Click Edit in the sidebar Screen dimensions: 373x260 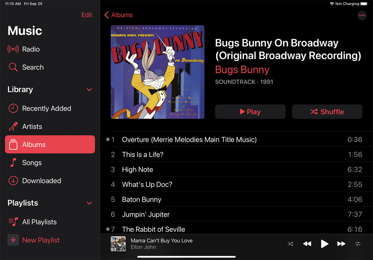tap(87, 15)
